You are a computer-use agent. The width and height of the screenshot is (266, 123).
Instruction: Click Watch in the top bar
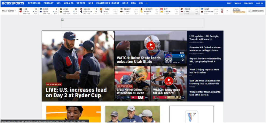(x=237, y=3)
